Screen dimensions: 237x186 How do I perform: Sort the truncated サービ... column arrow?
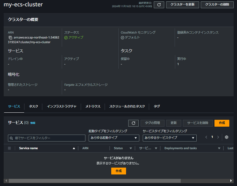coord(156,148)
